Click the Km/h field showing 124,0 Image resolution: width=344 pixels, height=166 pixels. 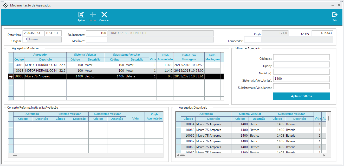coord(275,33)
